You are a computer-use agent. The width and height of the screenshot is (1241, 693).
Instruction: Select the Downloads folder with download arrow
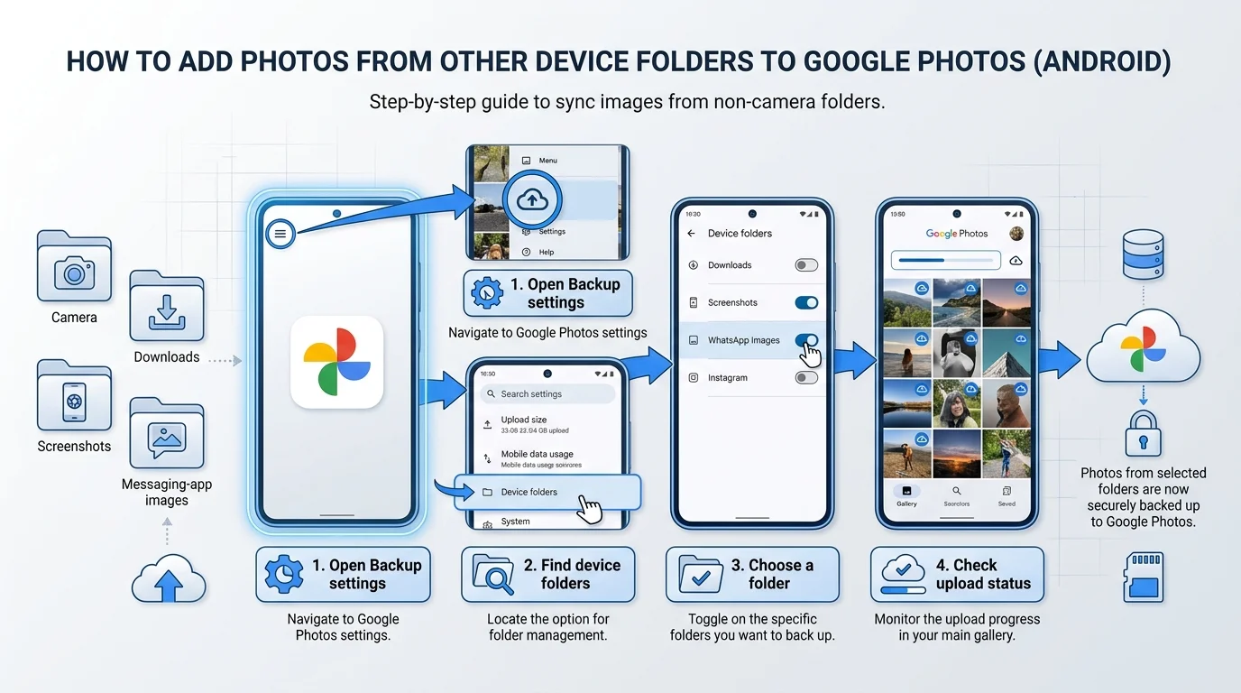tap(167, 307)
